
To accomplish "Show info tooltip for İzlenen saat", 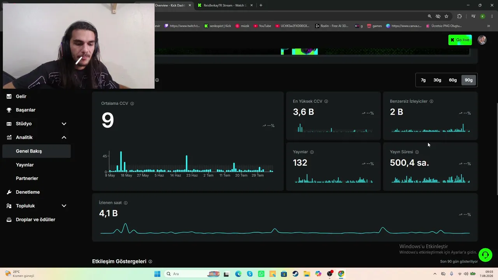I will pyautogui.click(x=126, y=203).
